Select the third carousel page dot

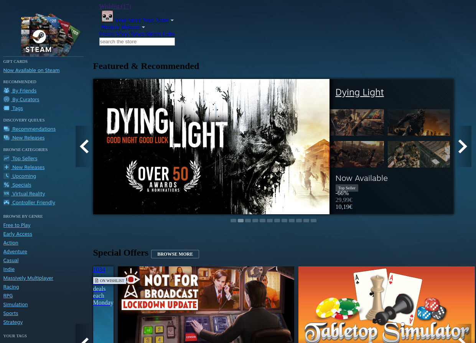[248, 221]
